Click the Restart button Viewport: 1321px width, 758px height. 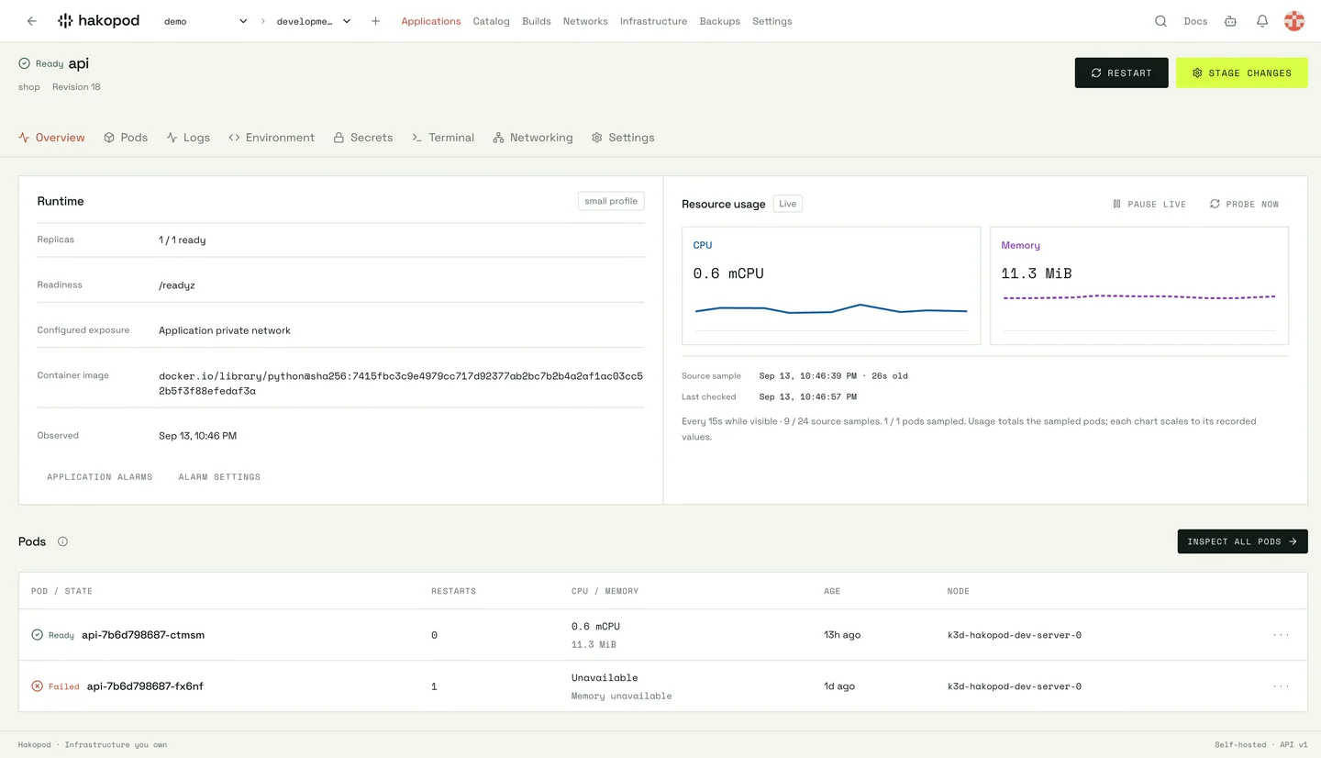pos(1121,72)
